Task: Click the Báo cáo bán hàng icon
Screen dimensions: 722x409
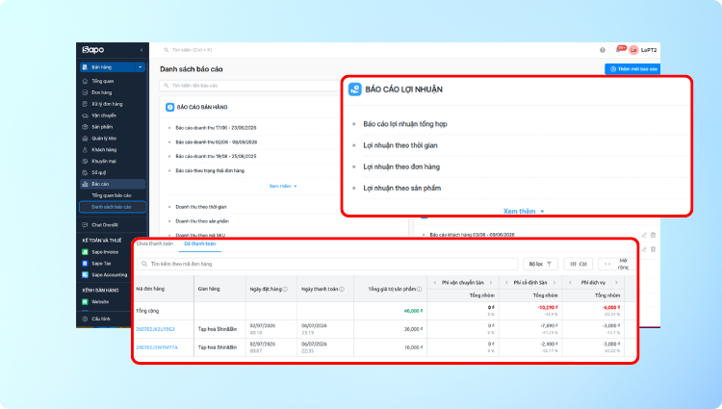Action: click(x=169, y=107)
